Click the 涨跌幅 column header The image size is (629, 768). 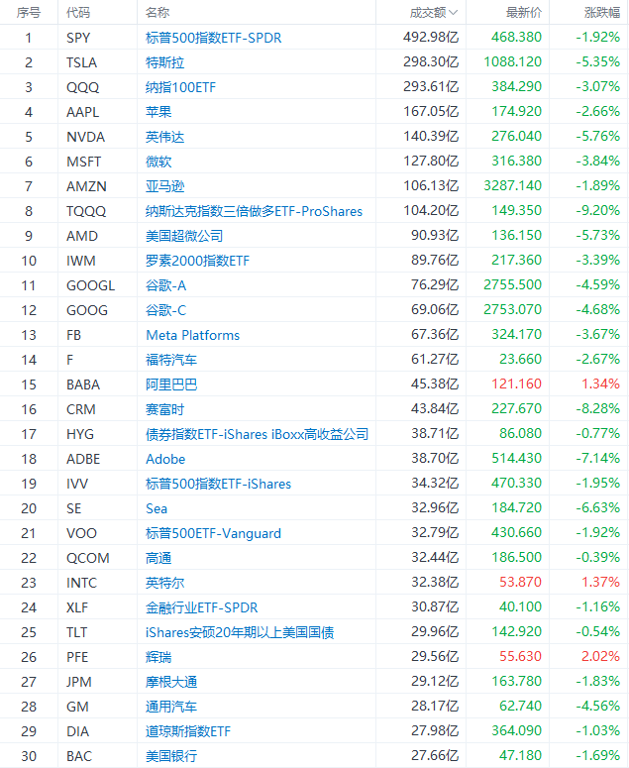(x=602, y=13)
